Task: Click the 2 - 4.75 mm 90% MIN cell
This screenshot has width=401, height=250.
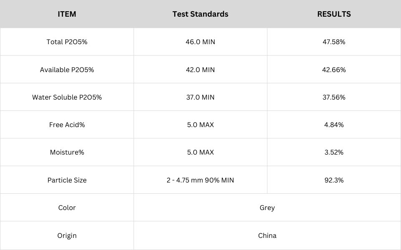Action: [x=200, y=180]
